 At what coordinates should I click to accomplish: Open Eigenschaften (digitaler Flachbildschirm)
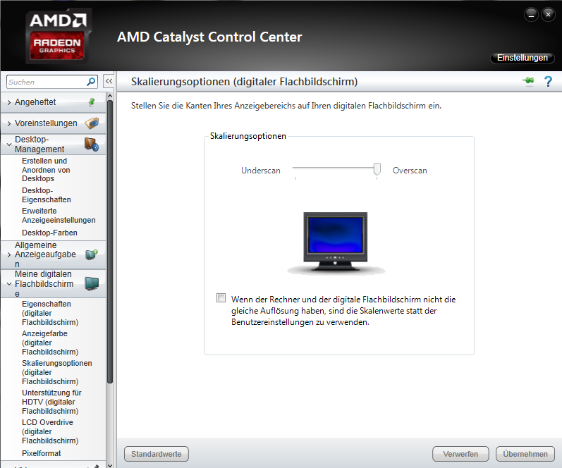click(x=50, y=313)
